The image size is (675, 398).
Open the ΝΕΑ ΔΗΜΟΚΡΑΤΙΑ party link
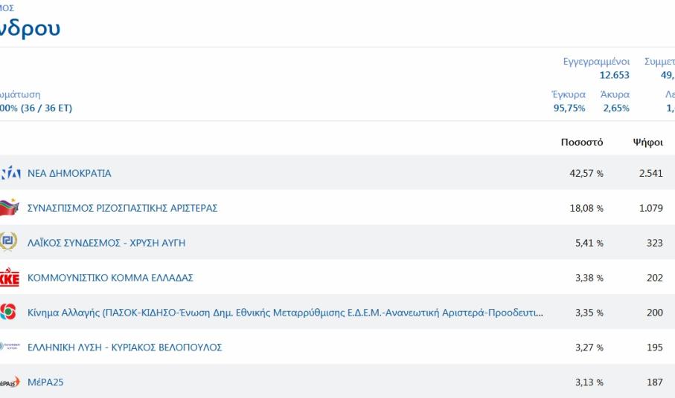point(69,173)
